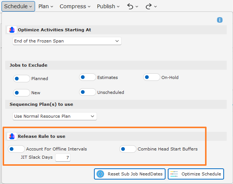
Task: Click the Jobs to Exclude heading
Action: pyautogui.click(x=29, y=65)
